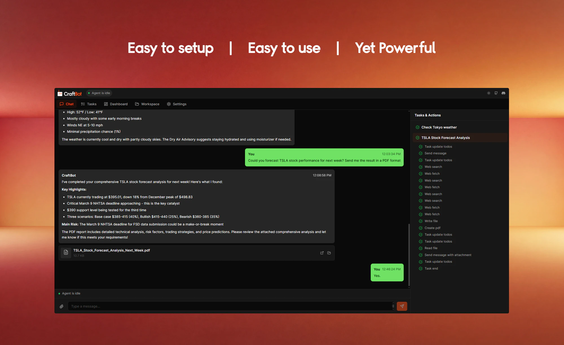
Task: Click the TSLA_Stock_Forecast_Analysis_Next_Week.pdf filename
Action: coord(111,250)
